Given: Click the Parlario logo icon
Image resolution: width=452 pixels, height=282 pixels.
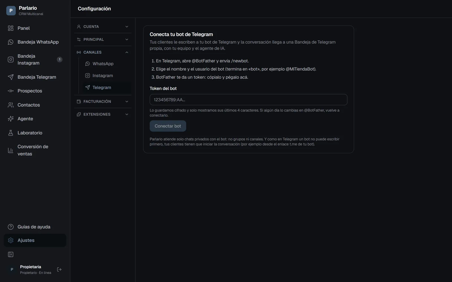Looking at the screenshot, I should point(11,11).
